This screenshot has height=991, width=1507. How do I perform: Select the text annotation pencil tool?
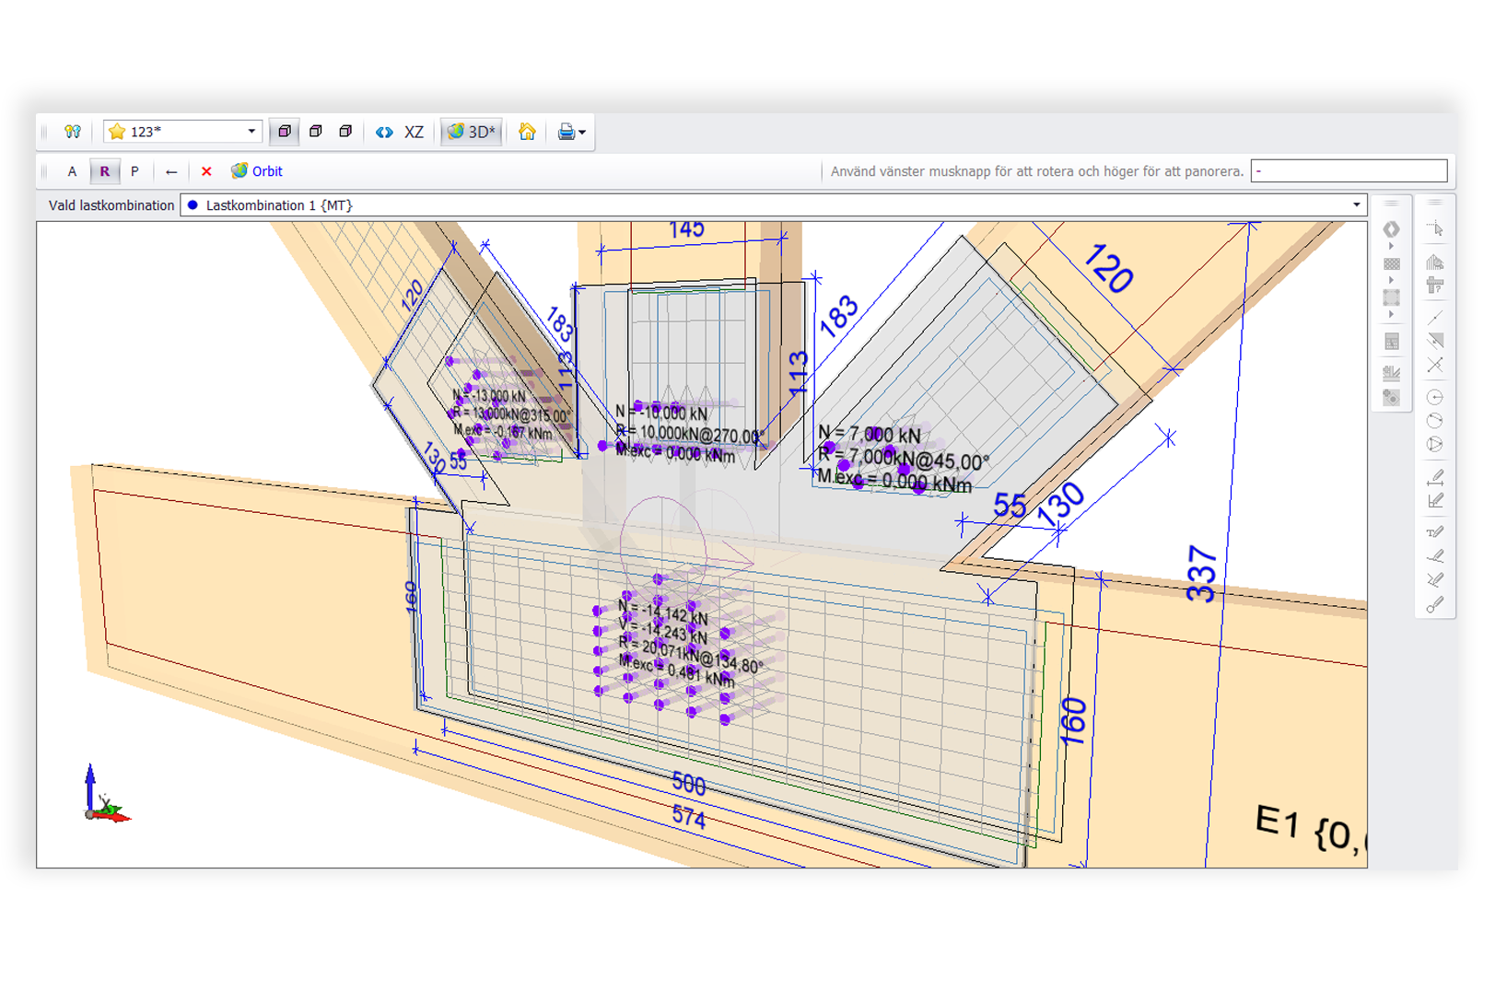[x=1434, y=531]
